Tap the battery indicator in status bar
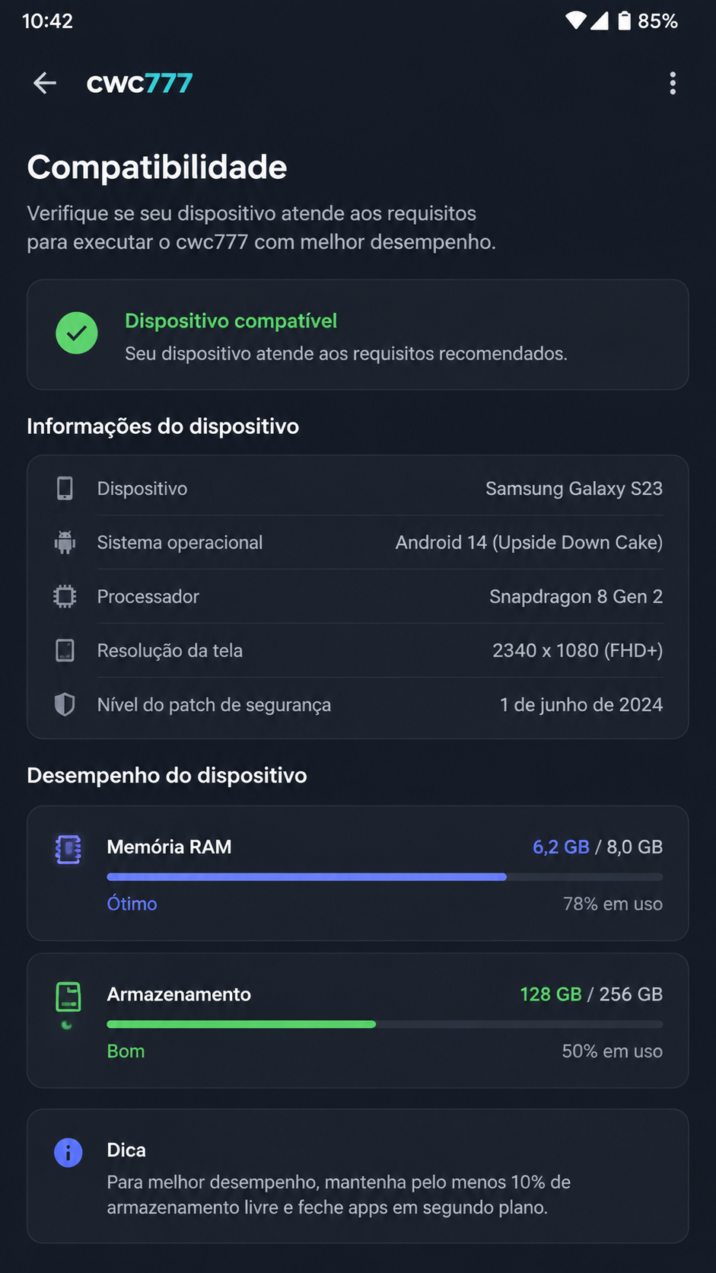The image size is (716, 1273). click(624, 21)
